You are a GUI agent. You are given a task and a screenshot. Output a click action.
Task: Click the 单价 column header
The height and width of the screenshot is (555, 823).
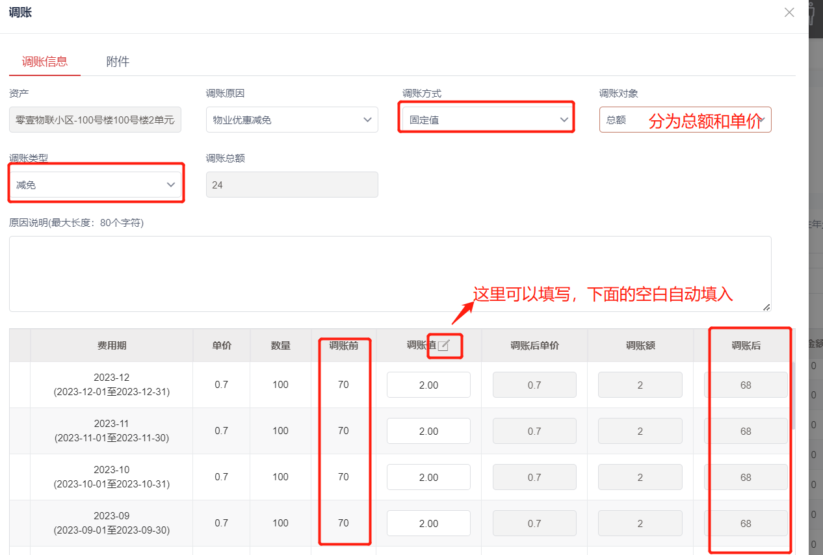[x=222, y=346]
